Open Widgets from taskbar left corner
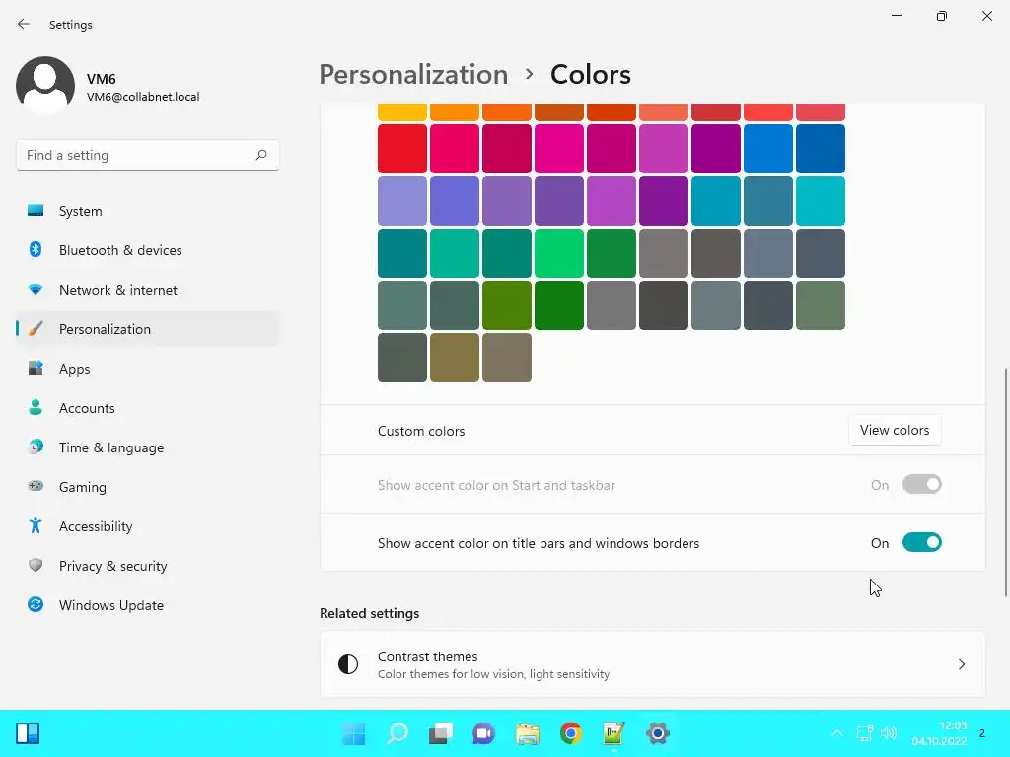 [28, 733]
